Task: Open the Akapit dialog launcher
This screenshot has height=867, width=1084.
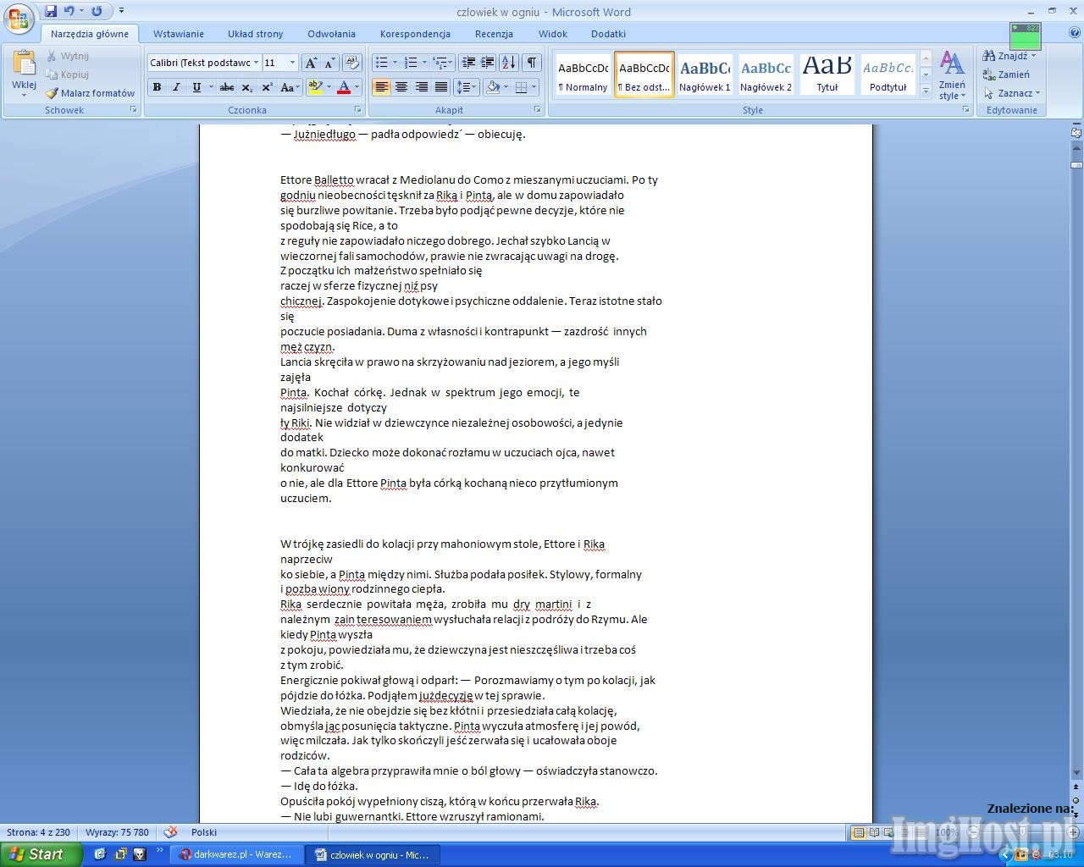Action: click(x=538, y=110)
